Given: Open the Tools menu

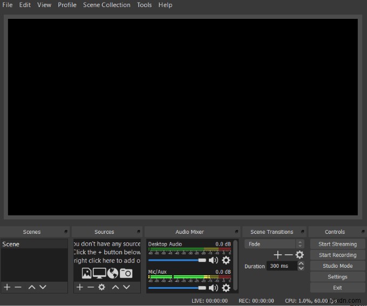Looking at the screenshot, I should 145,5.
